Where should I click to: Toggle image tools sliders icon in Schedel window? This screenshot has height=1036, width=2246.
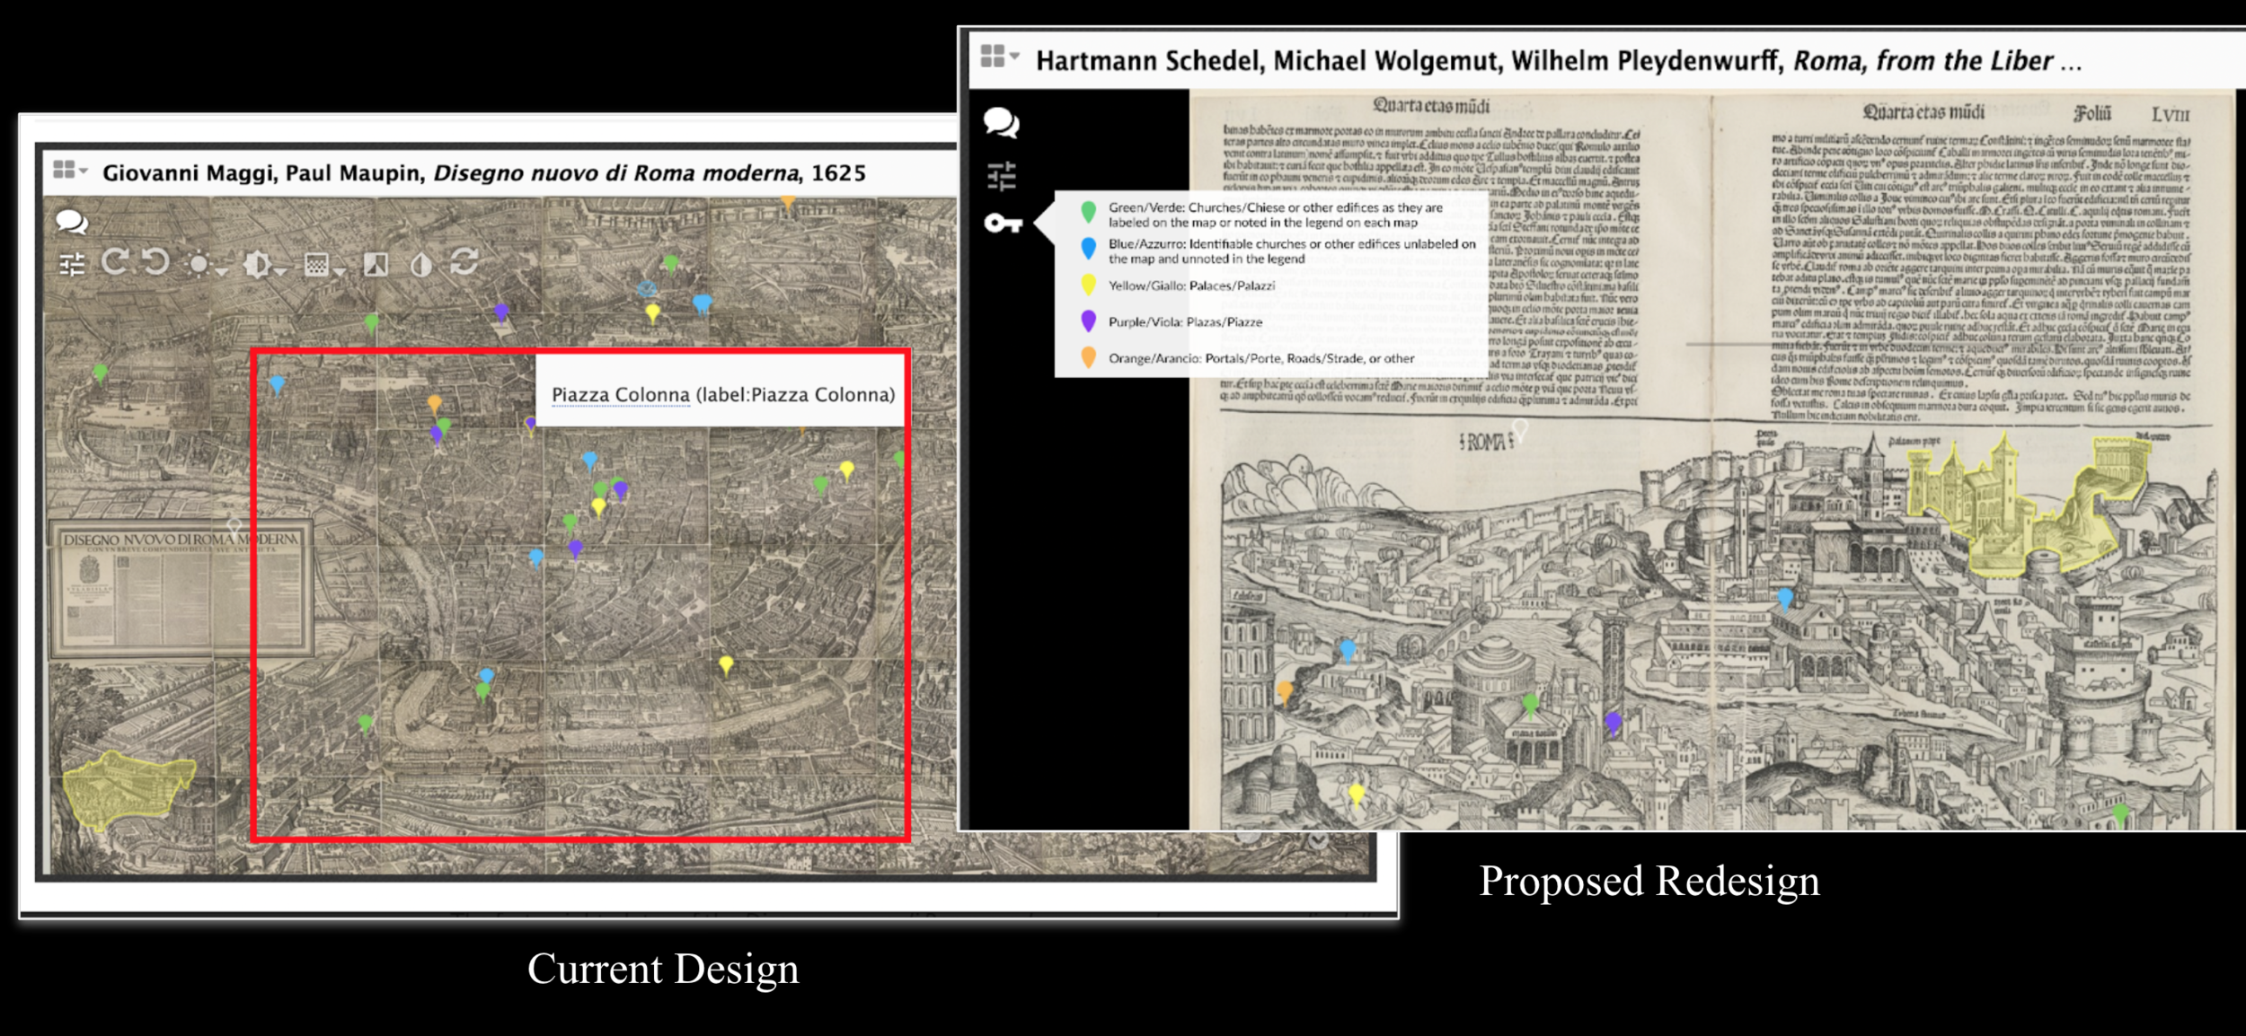(x=1001, y=176)
